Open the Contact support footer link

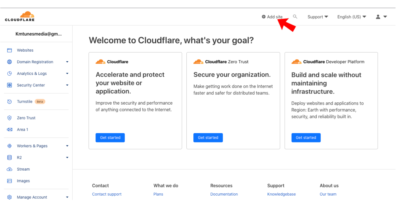point(107,194)
